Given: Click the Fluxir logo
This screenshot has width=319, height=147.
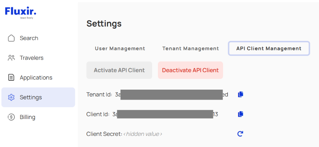Looking at the screenshot, I should coord(21,12).
